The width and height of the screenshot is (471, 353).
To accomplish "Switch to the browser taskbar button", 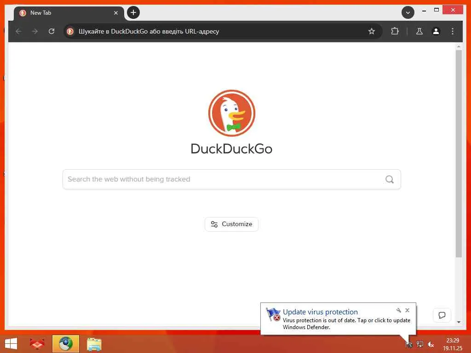I will 66,344.
